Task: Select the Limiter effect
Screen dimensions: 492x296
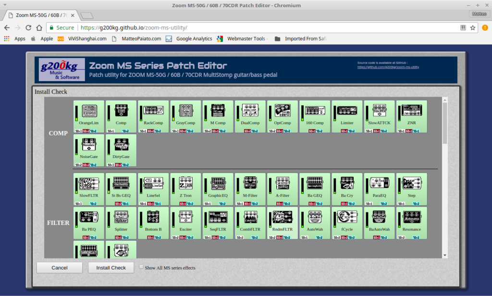Action: tap(347, 116)
